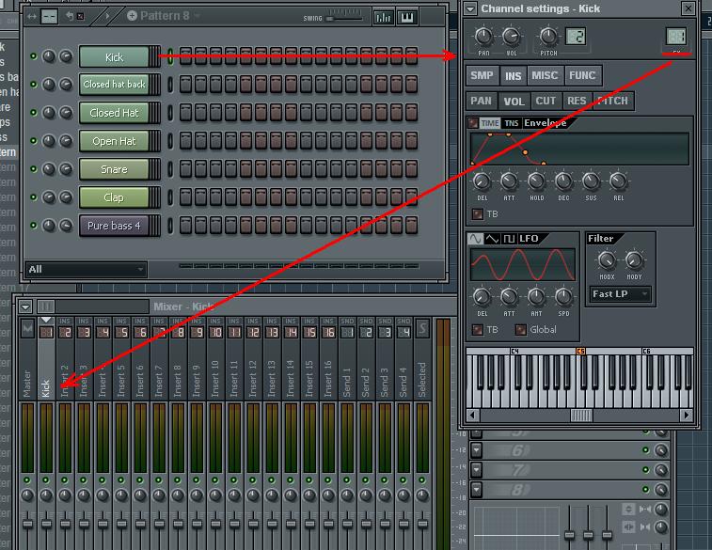This screenshot has width=712, height=550.
Task: Adjust Filter MODY knob
Action: [634, 260]
